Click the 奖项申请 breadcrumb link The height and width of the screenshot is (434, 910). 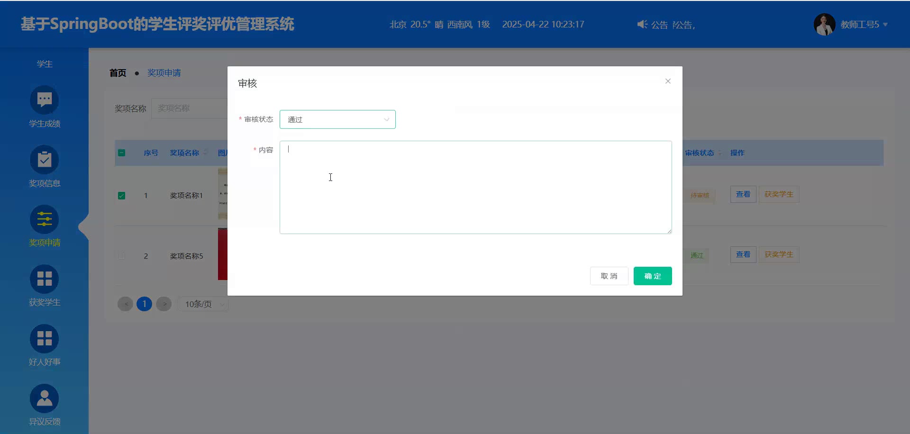164,73
